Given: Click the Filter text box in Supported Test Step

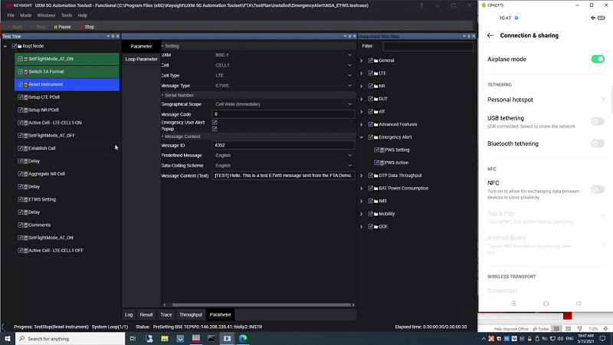Looking at the screenshot, I should tap(428, 46).
